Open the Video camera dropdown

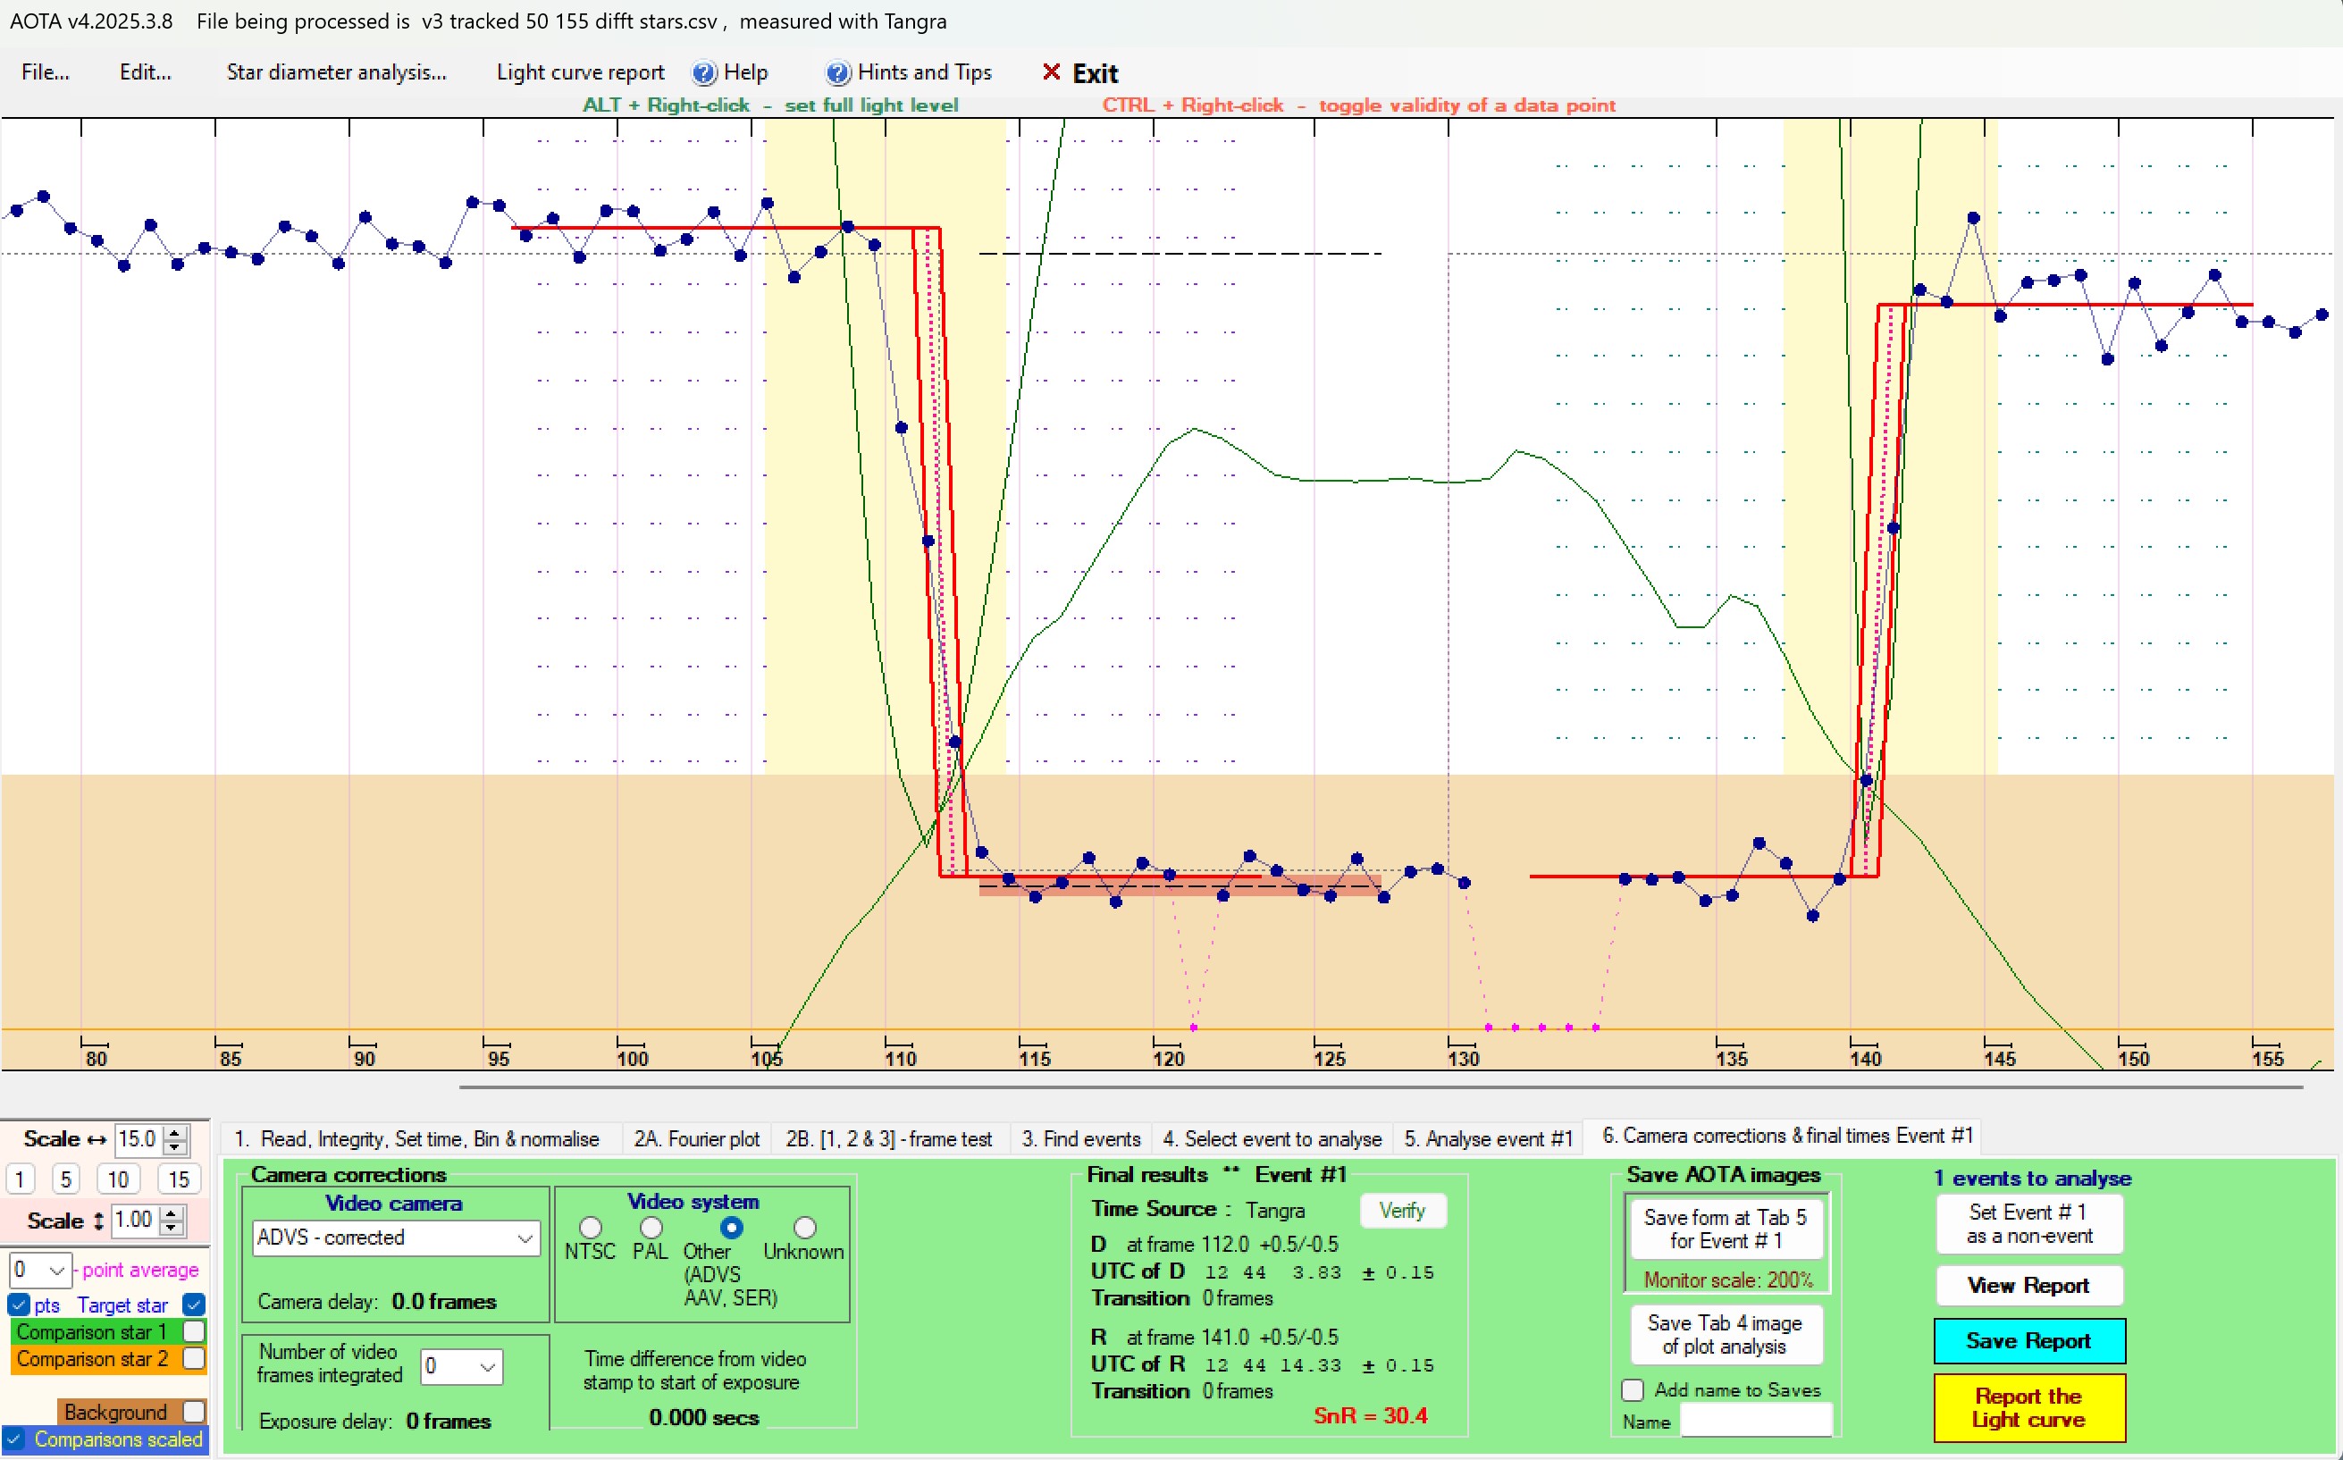(x=525, y=1238)
